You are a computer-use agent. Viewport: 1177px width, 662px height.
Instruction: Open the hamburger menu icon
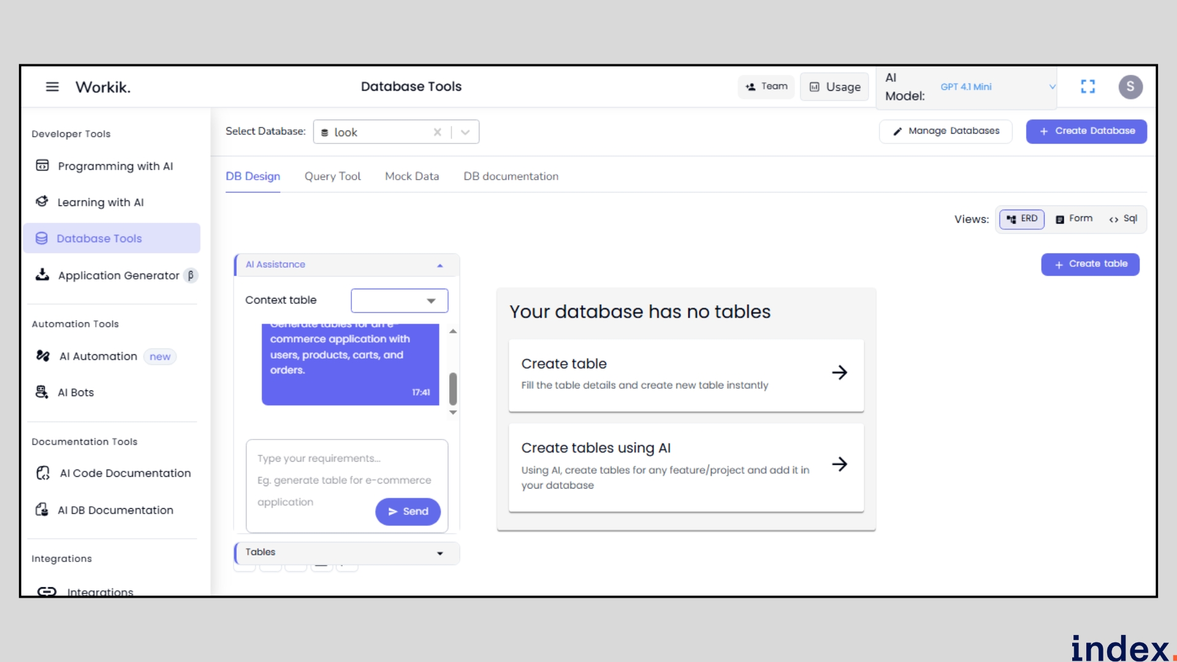[x=52, y=87]
